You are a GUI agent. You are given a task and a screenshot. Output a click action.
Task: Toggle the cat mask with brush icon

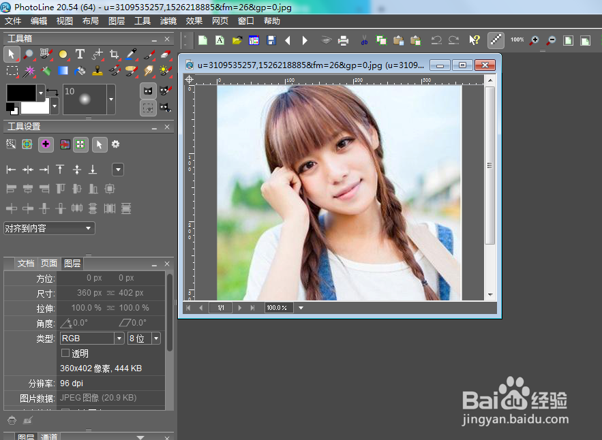(166, 91)
